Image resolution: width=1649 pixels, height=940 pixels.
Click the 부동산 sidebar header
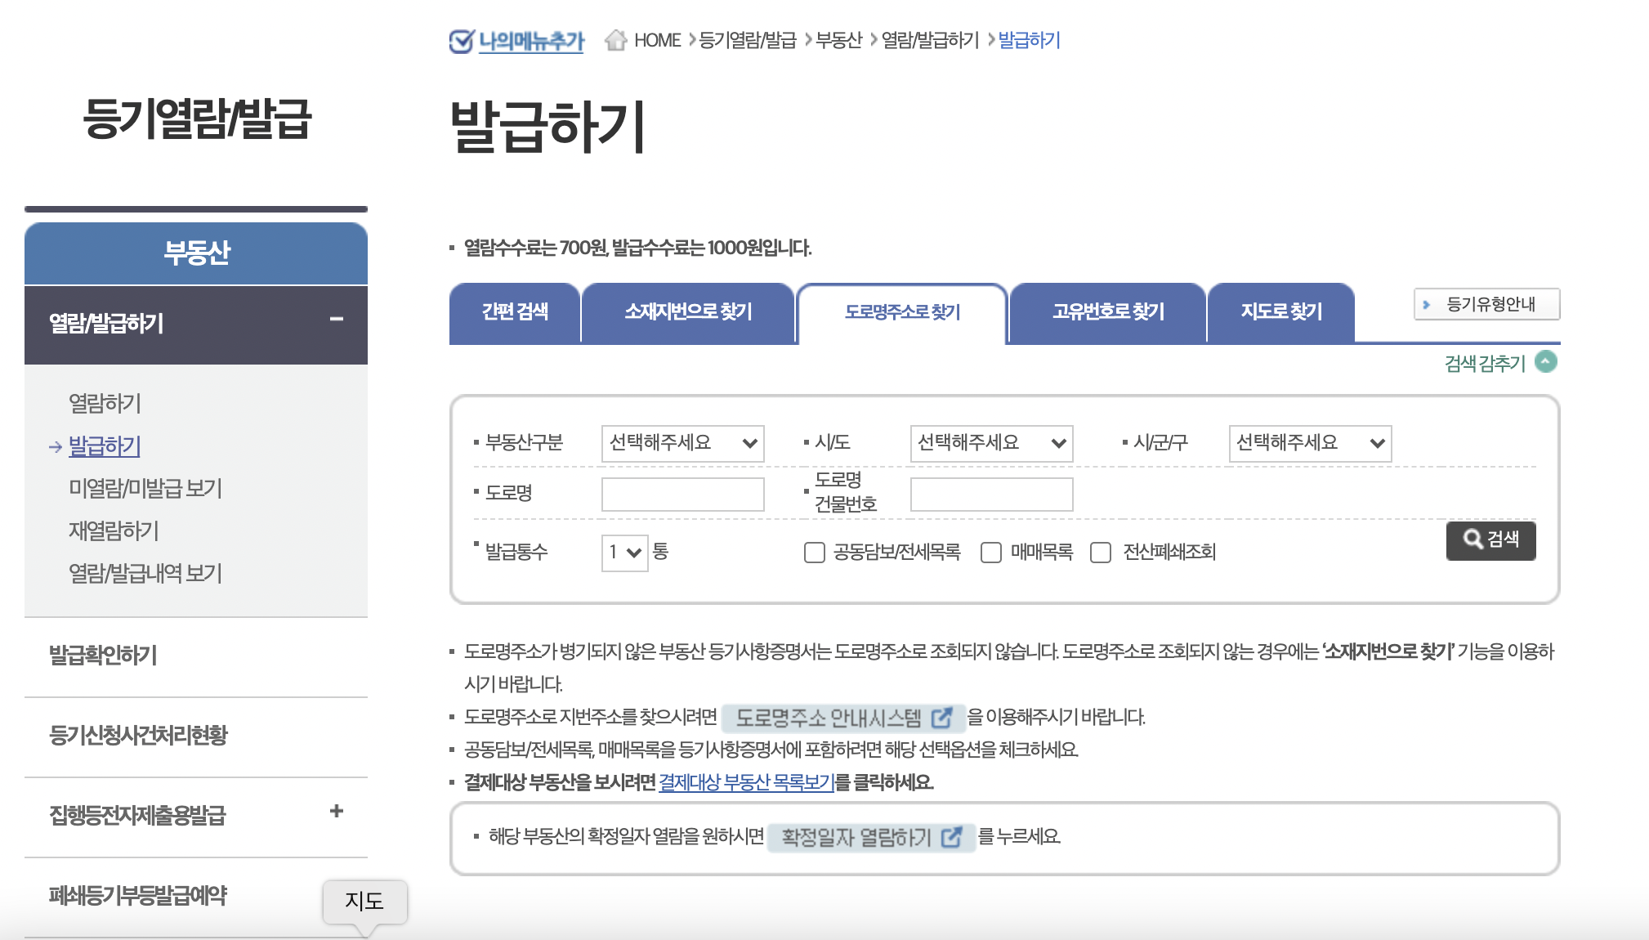[196, 253]
